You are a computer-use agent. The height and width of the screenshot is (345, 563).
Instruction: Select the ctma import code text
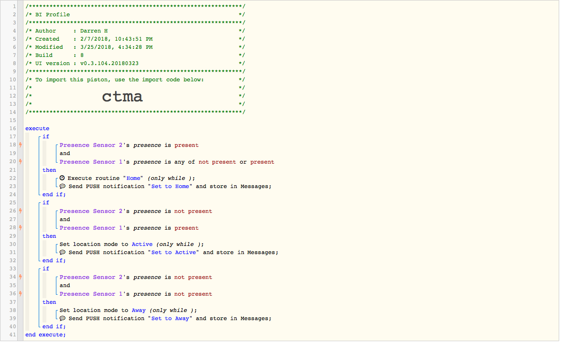tap(122, 96)
